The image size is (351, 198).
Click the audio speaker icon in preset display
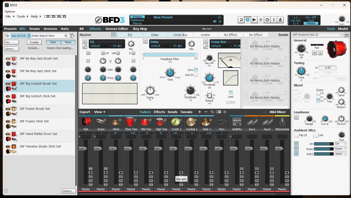coord(215,22)
